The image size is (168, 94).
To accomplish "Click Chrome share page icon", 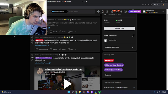I will [149, 5].
